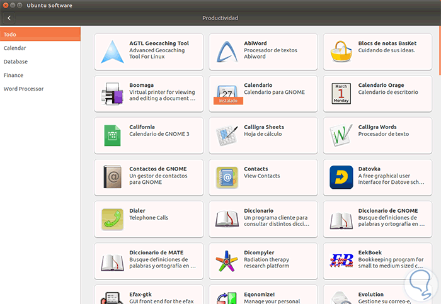The width and height of the screenshot is (441, 304).
Task: Open the EekBoek title text
Action: click(370, 252)
